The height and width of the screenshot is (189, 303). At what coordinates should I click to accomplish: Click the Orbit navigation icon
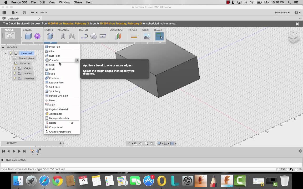(129, 143)
